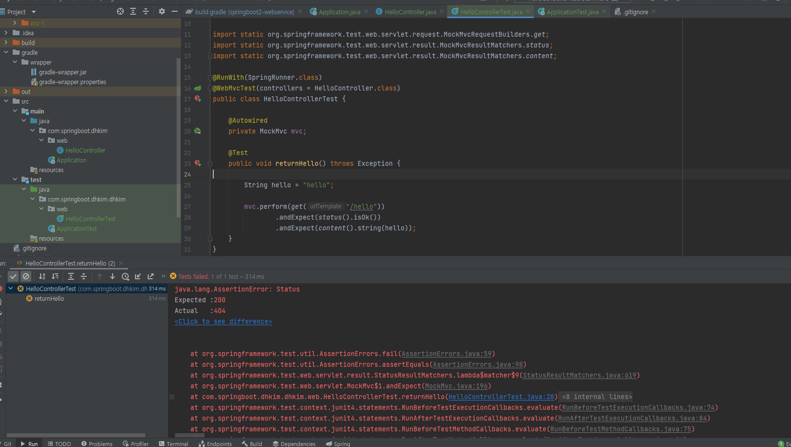Image resolution: width=791 pixels, height=447 pixels.
Task: Expand all test results
Action: 71,276
